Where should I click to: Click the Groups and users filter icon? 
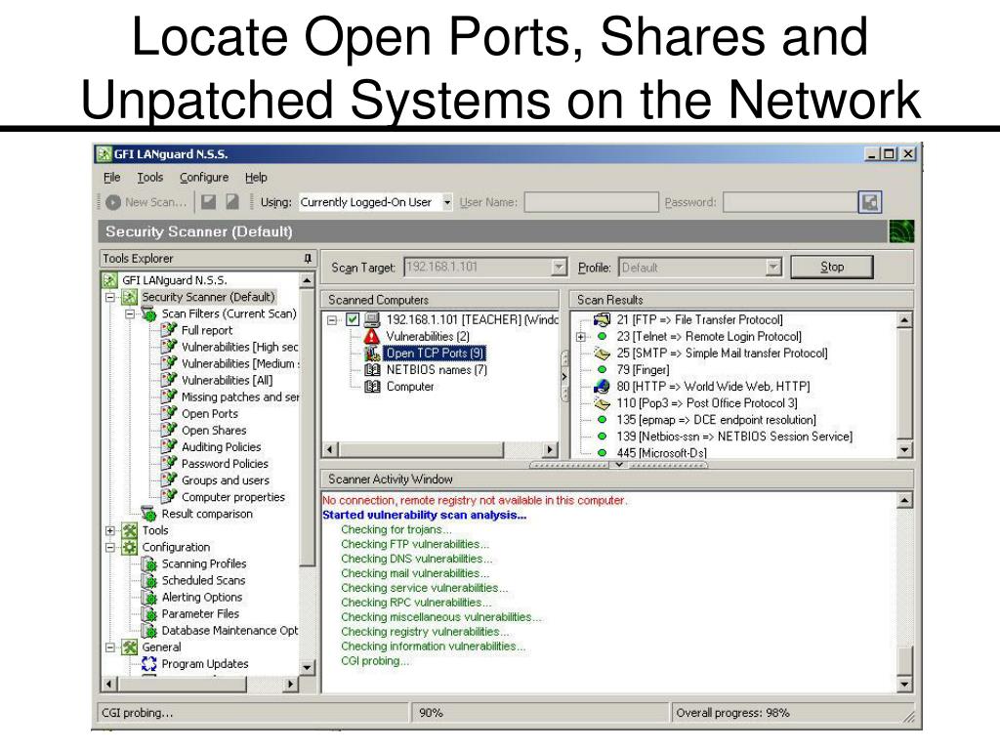[x=169, y=479]
